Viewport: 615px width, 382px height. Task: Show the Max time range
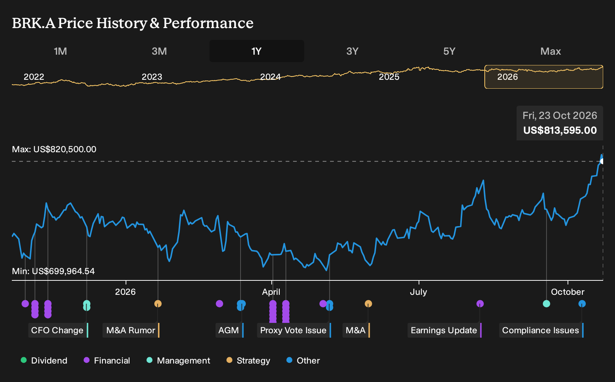pos(551,51)
